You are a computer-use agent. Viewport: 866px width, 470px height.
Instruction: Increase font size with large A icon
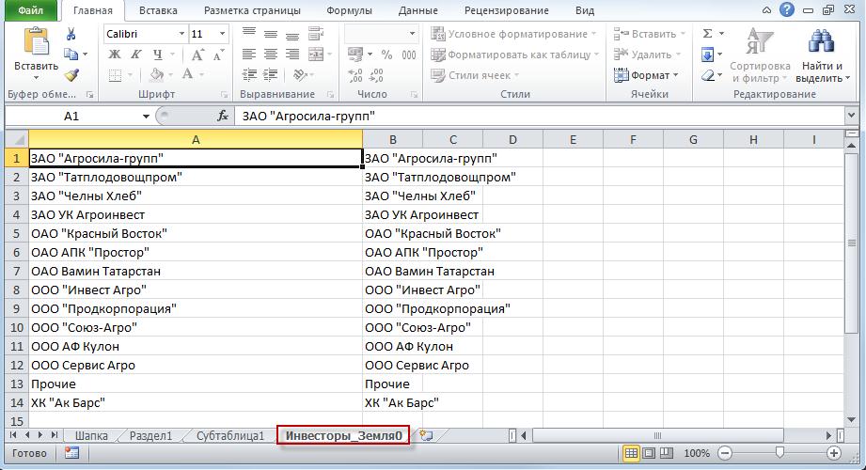pos(197,55)
